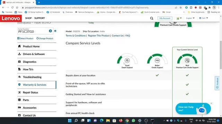
Task: Open Other bookmarks folder
Action: [196, 12]
